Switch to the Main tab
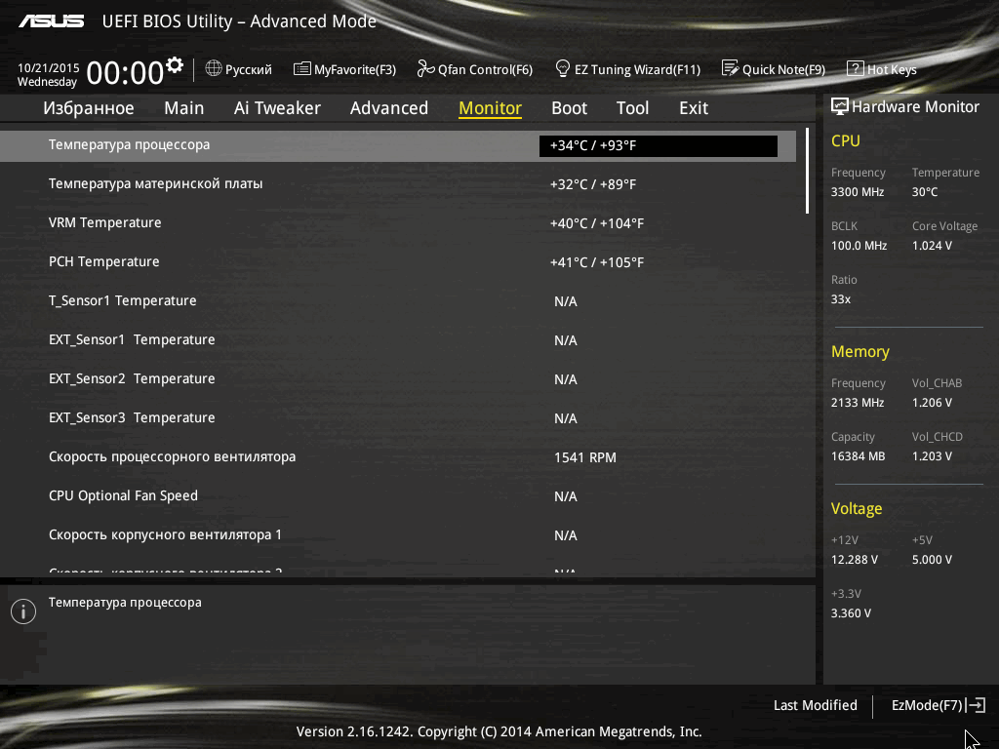This screenshot has width=999, height=749. [x=184, y=108]
